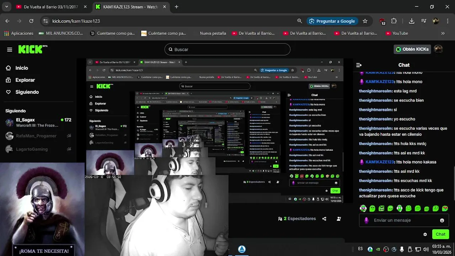Viewport: 455px width, 256px height.
Task: Open the Chrome tab search chevron
Action: [6, 7]
